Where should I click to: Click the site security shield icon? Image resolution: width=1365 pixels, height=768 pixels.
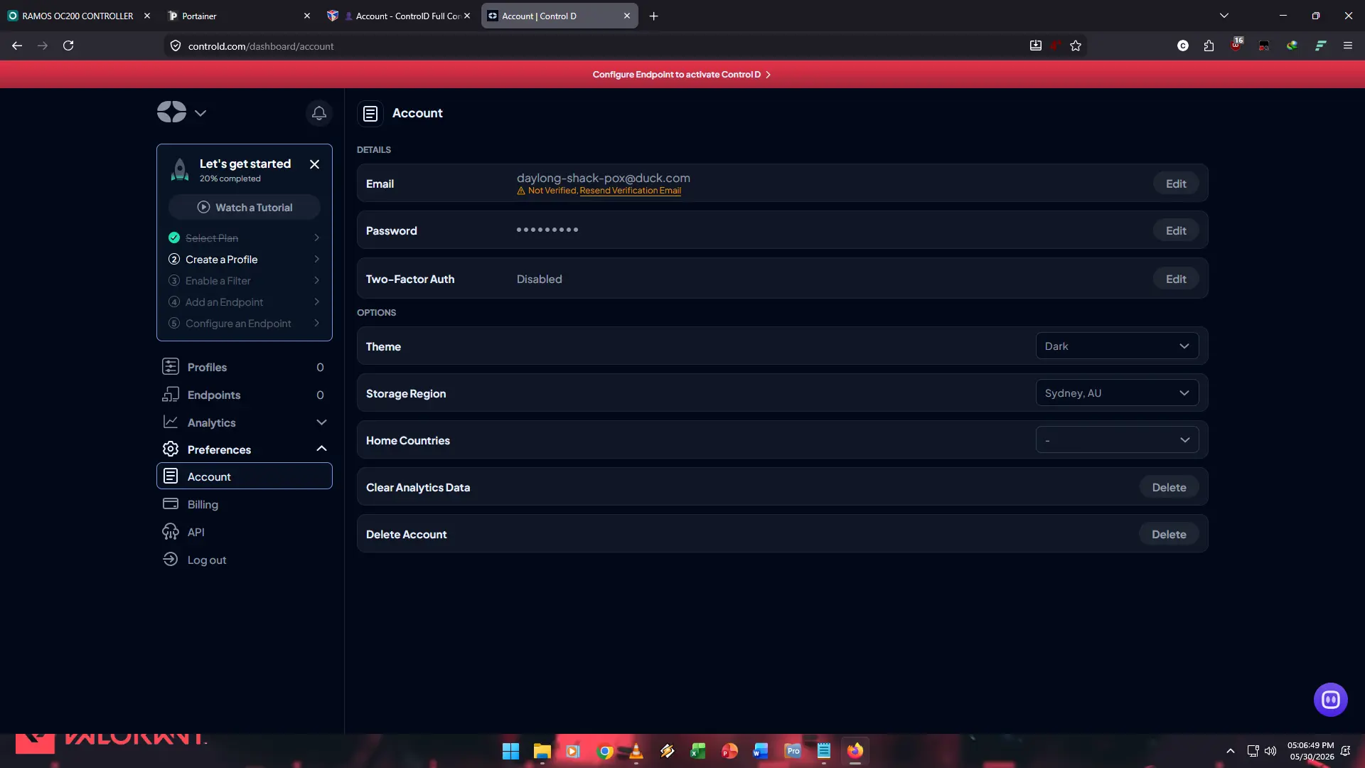[x=176, y=46]
